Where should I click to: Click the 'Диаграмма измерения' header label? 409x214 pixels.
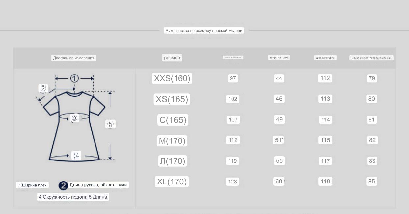(74, 58)
